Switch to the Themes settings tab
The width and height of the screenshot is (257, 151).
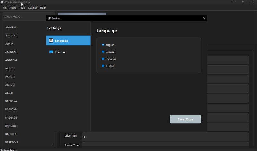(68, 52)
